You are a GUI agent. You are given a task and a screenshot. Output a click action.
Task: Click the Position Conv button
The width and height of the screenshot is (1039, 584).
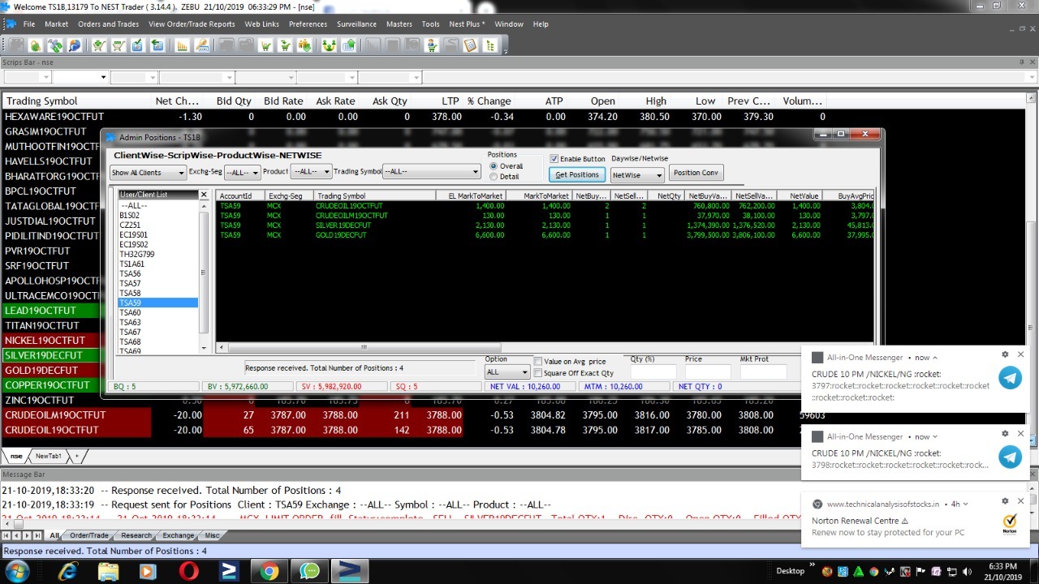696,173
